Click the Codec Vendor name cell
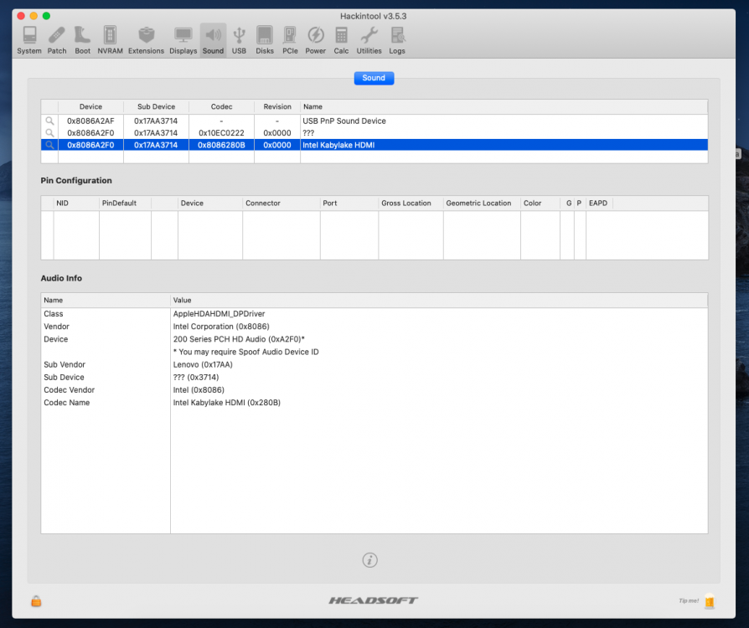Screen dimensions: 749x628 click(70, 389)
